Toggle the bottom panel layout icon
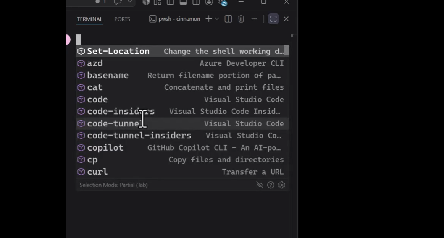This screenshot has height=238, width=444. pos(183,2)
